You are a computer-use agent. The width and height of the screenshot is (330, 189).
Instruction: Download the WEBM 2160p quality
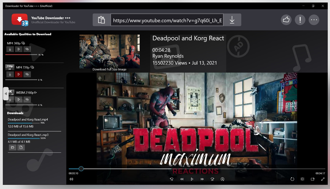pyautogui.click(x=10, y=99)
